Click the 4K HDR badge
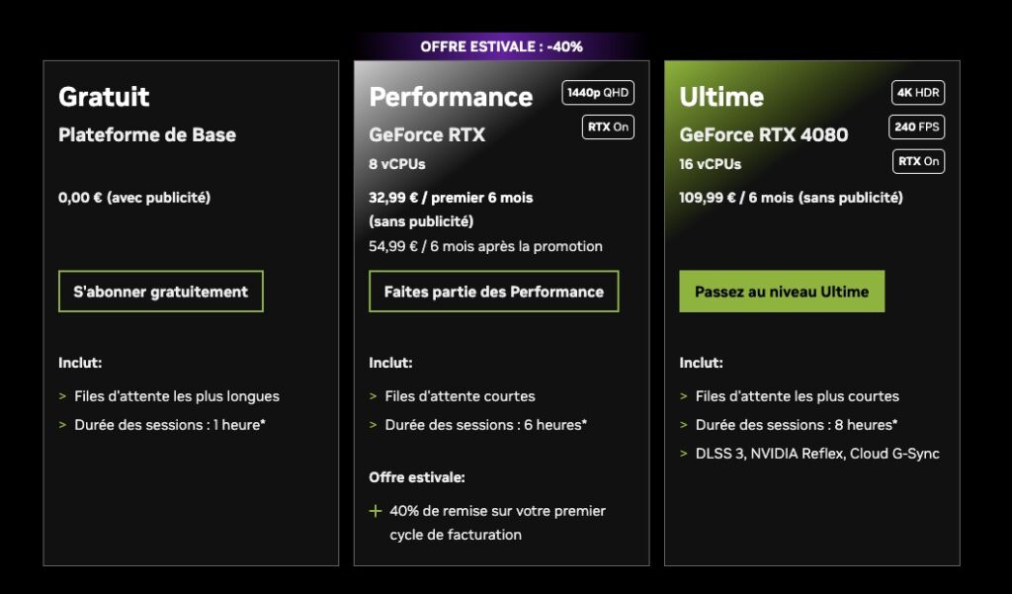1012x594 pixels. pyautogui.click(x=918, y=93)
